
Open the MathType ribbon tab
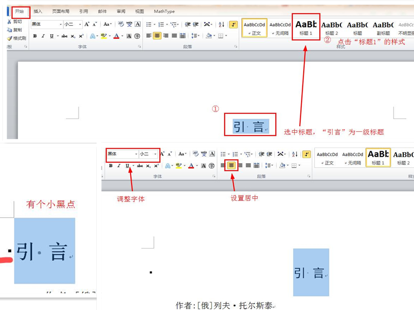[164, 11]
